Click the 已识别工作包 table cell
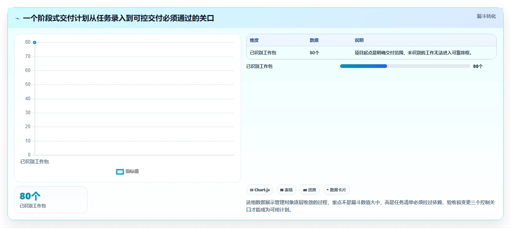 pos(263,53)
